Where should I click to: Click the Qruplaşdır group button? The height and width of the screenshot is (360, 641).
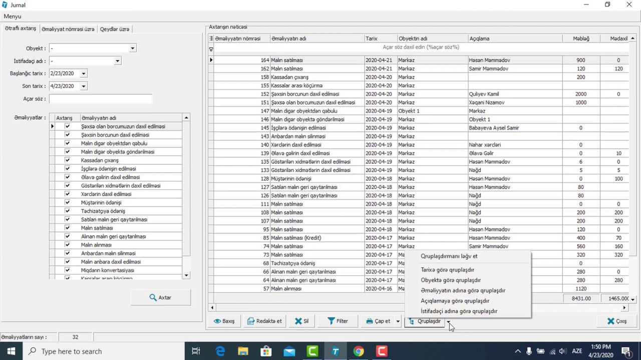pos(425,321)
